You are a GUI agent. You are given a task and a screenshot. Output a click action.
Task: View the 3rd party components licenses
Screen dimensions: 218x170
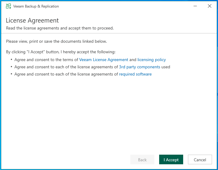(140, 67)
